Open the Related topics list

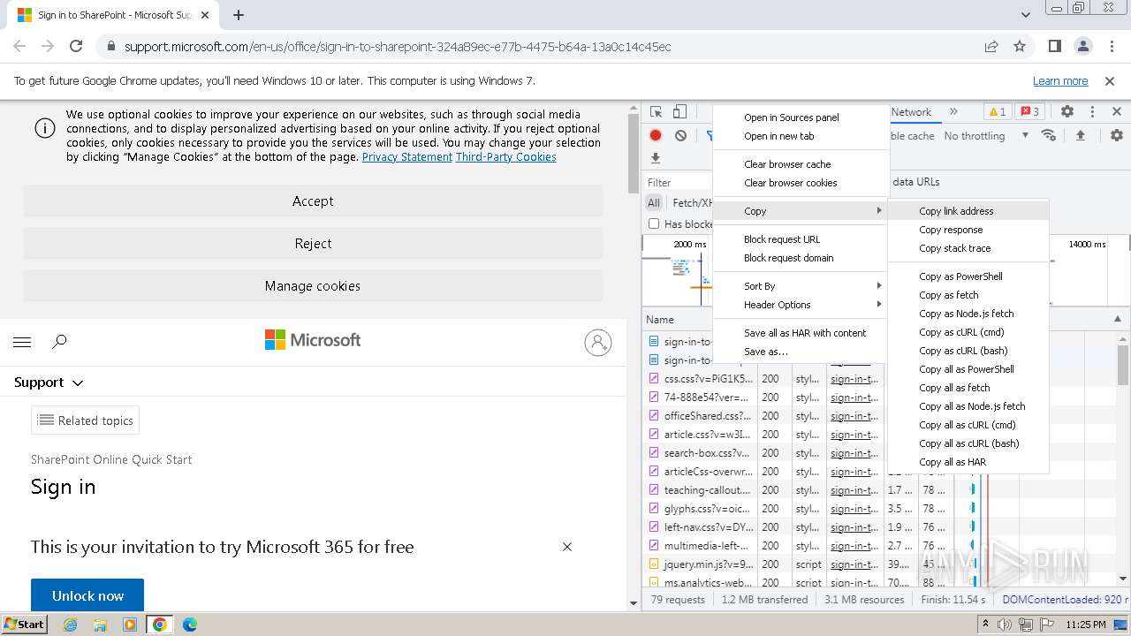85,420
